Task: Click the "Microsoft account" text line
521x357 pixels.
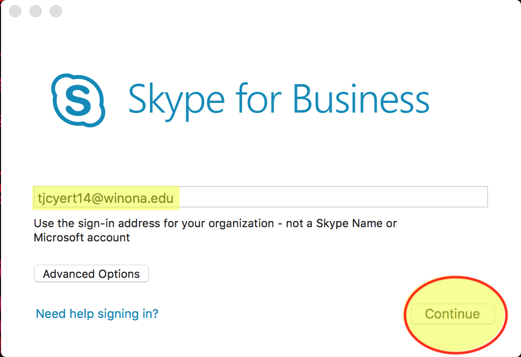Action: coord(82,237)
